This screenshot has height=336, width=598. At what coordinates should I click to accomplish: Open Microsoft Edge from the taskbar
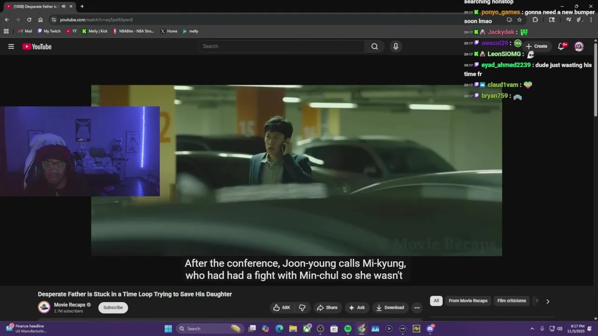point(279,329)
